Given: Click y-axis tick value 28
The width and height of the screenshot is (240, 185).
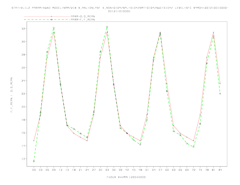Looking at the screenshot, I should click(x=23, y=54).
